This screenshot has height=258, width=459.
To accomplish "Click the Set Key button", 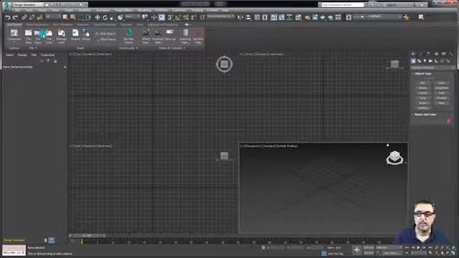I will pyautogui.click(x=369, y=253).
